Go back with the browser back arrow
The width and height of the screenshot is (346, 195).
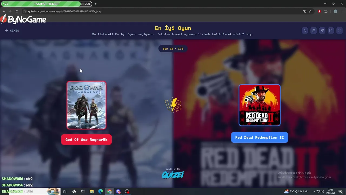tap(4, 11)
